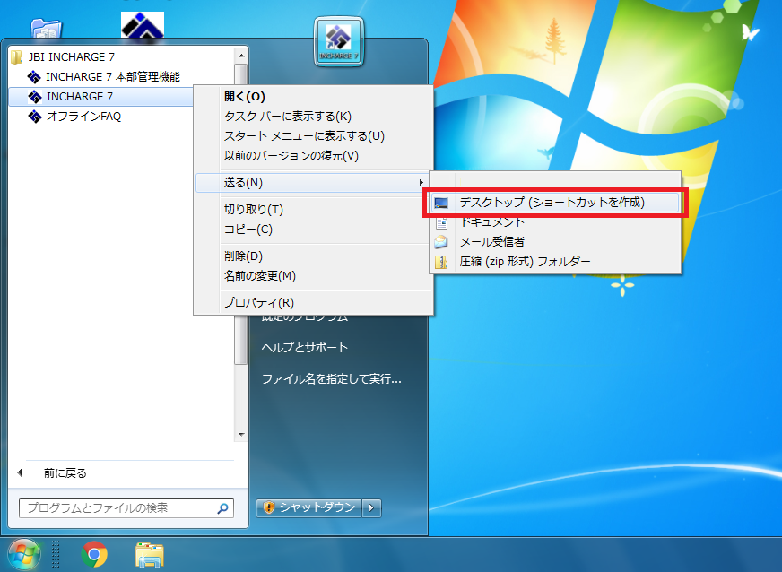This screenshot has height=572, width=782.
Task: Click the scrollbar up arrow in programs list
Action: click(x=241, y=56)
